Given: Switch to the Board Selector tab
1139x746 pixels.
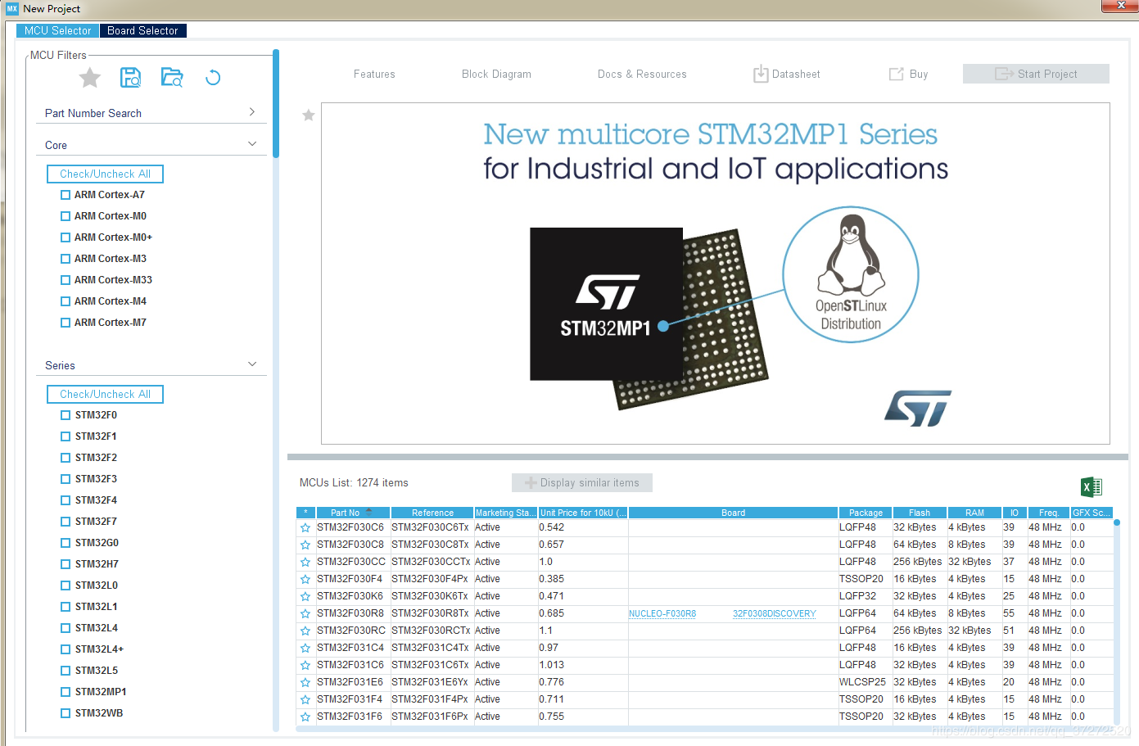Looking at the screenshot, I should point(142,30).
